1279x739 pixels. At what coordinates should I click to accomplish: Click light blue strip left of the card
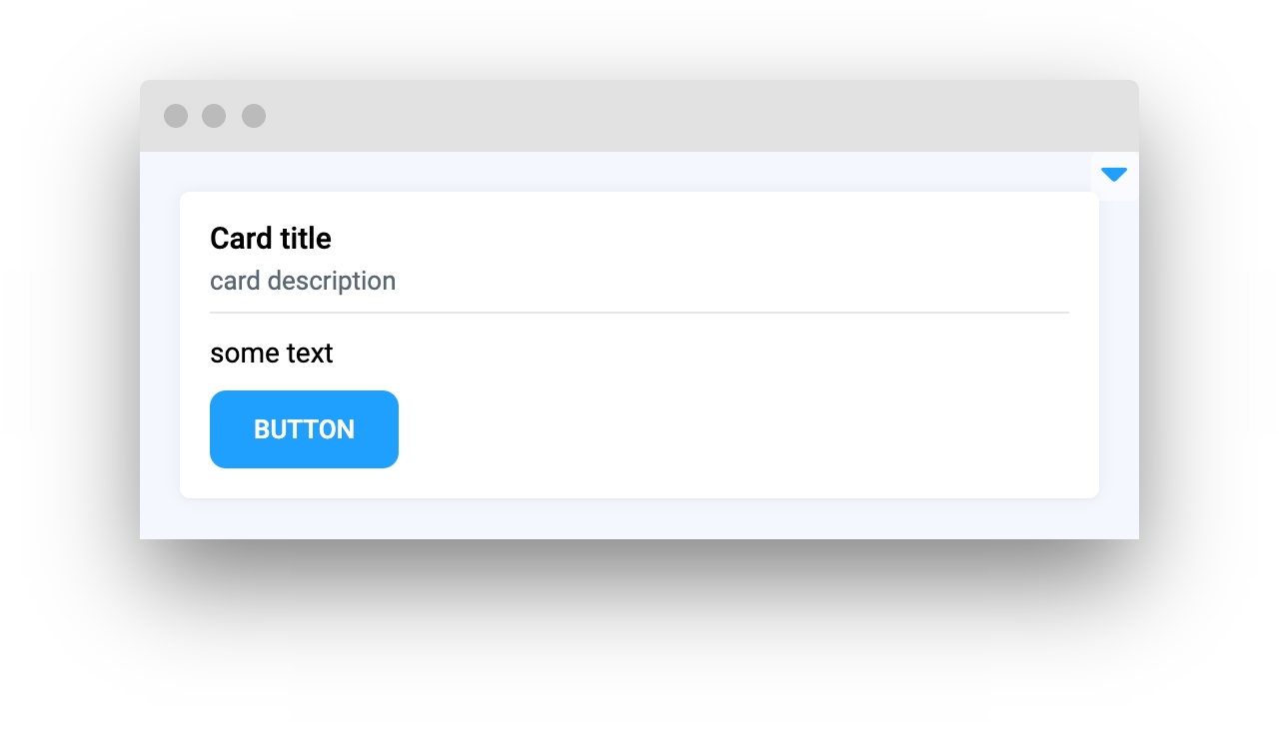pyautogui.click(x=160, y=345)
